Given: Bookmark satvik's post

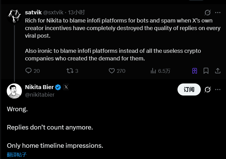Looking at the screenshot, I should click(206, 71).
